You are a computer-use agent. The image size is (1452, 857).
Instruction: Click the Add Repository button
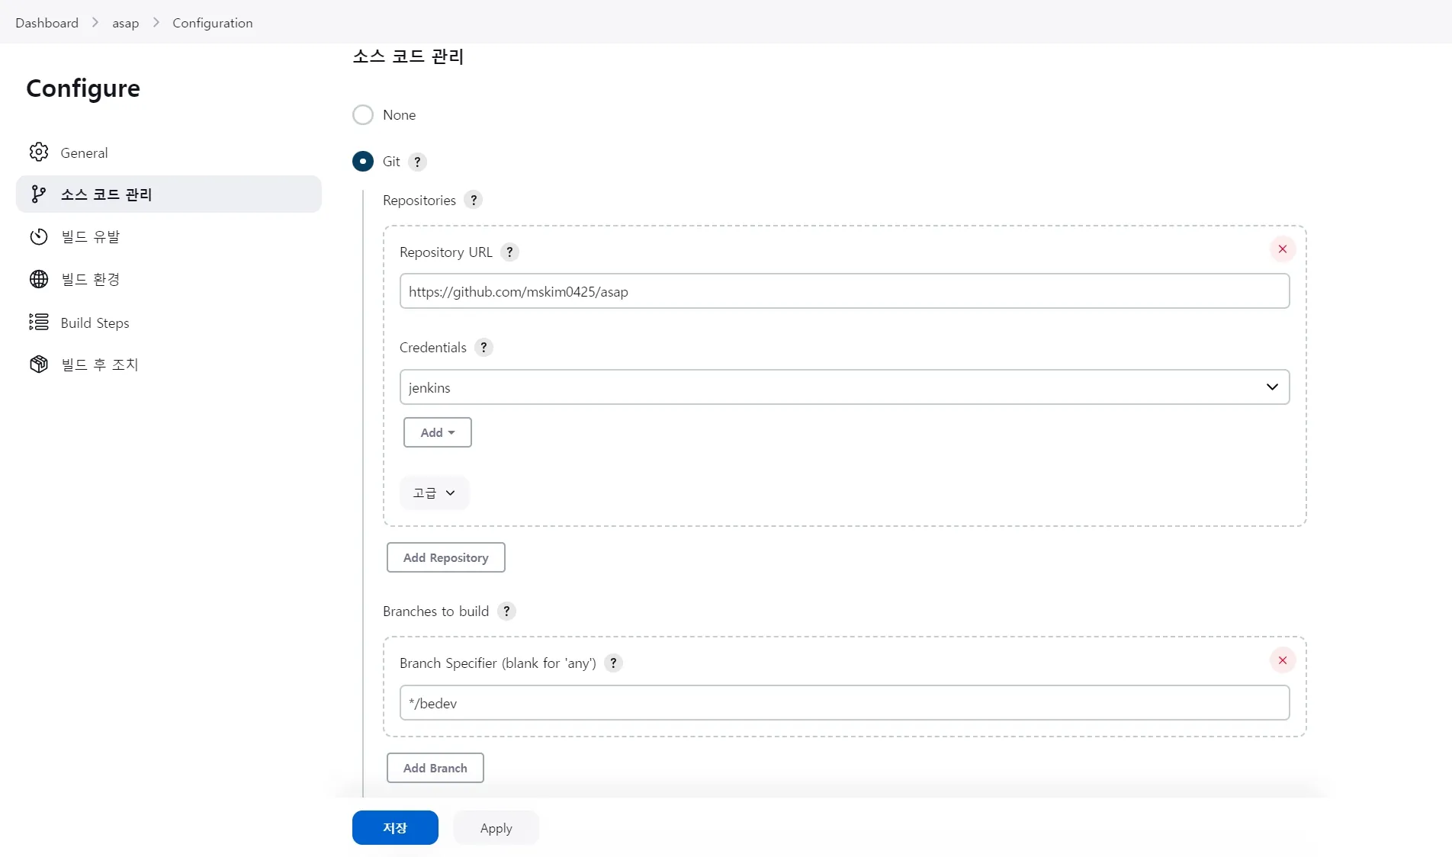coord(445,557)
